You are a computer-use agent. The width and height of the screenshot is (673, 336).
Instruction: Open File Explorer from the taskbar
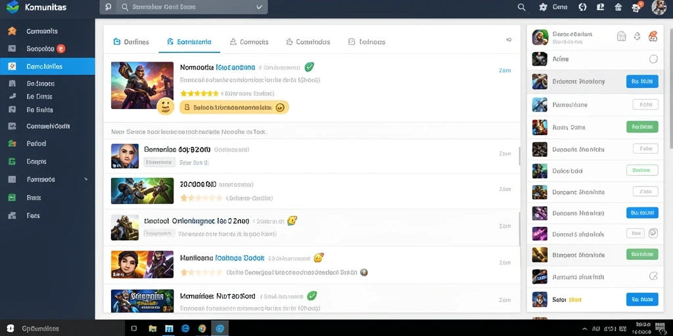[152, 328]
